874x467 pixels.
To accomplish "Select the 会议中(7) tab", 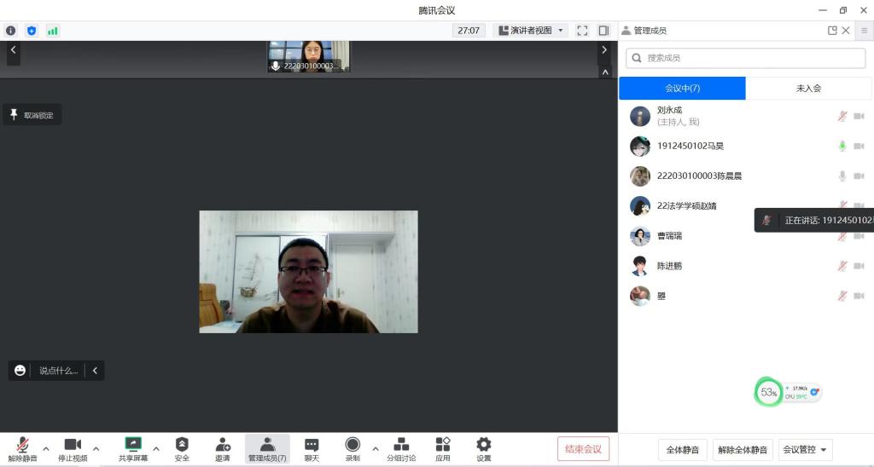I will [x=682, y=89].
